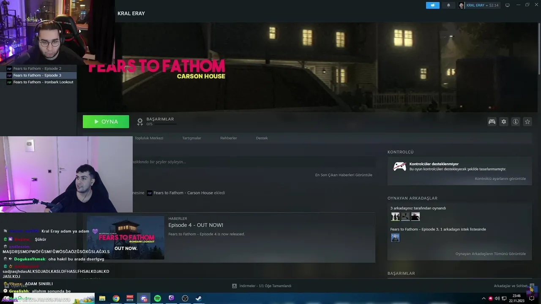Open Rehberler tab

coord(229,138)
